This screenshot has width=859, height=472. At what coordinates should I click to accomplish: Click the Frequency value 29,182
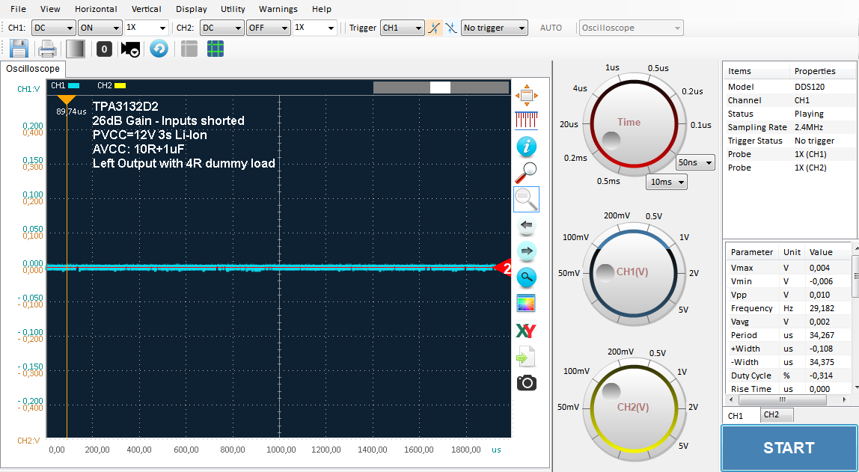click(822, 308)
